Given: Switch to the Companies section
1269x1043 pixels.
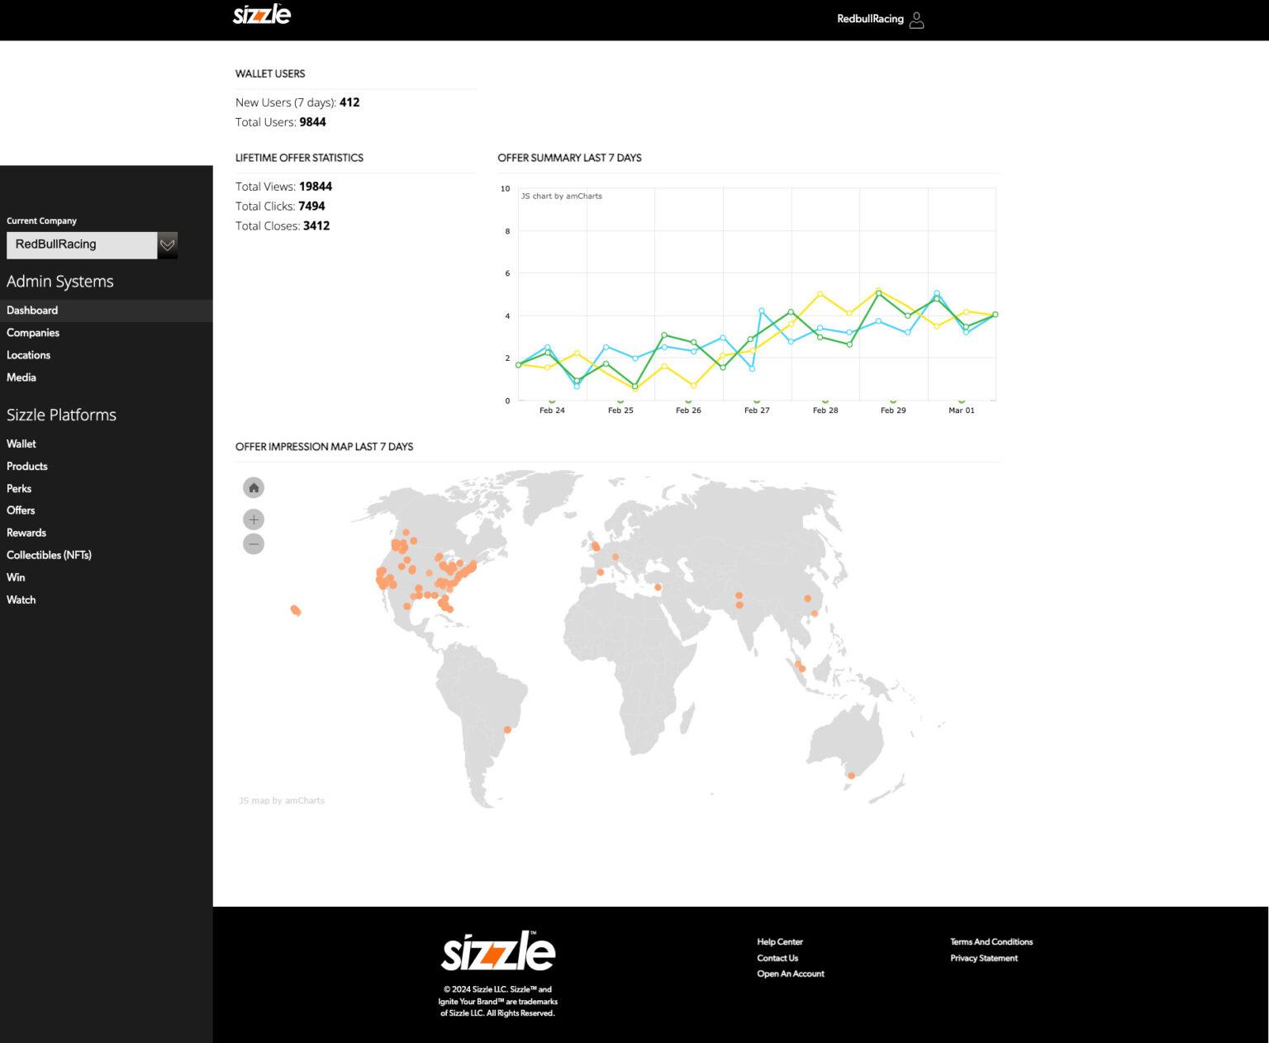Looking at the screenshot, I should (x=32, y=332).
